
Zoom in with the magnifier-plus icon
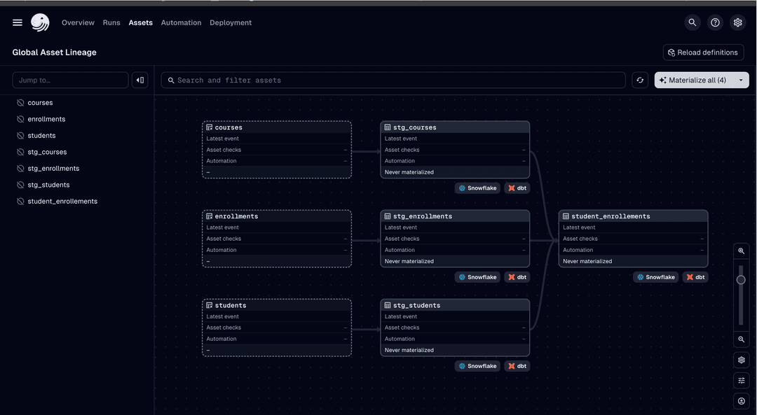[x=741, y=251]
